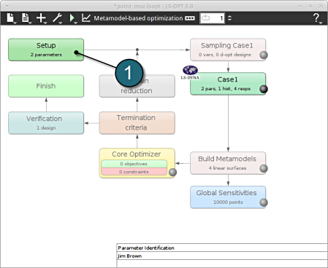Open the Finish stage box
Viewport: 328px width, 268px height.
tap(46, 86)
